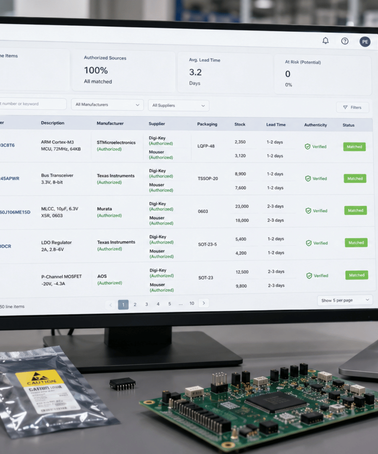Select the Murata manufacturer cell

[109, 212]
